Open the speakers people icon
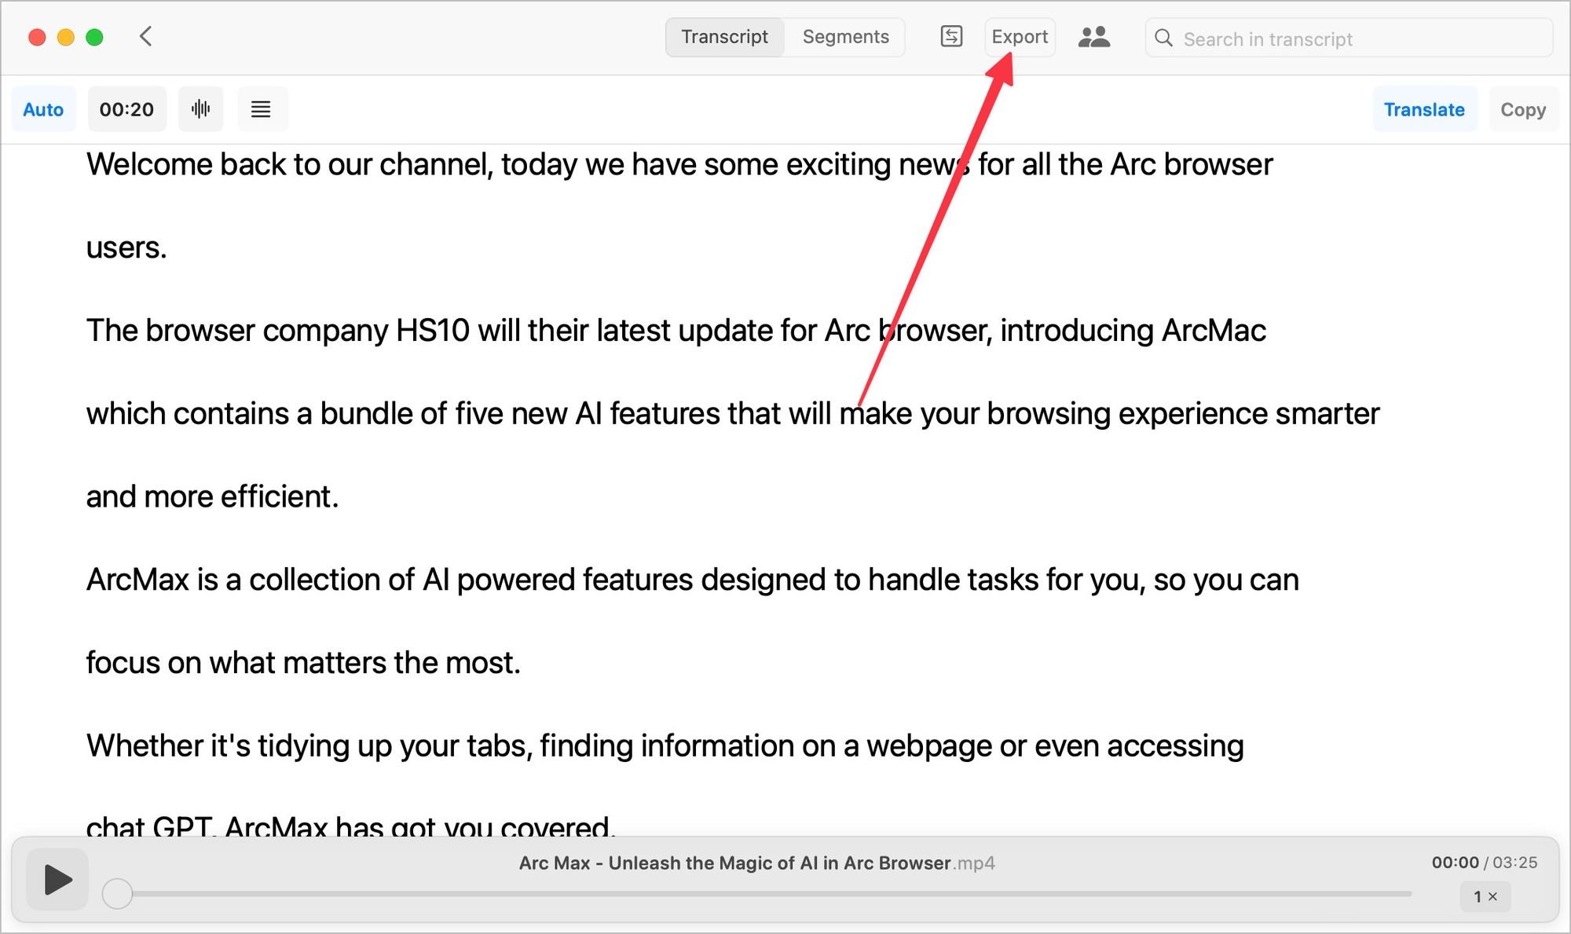 [1093, 37]
